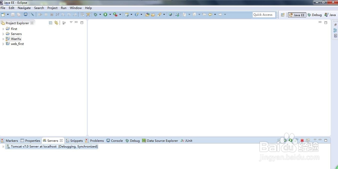Screen dimensions: 338x169
Task: Open Project Explorer View Menu triangle
Action: point(71,22)
